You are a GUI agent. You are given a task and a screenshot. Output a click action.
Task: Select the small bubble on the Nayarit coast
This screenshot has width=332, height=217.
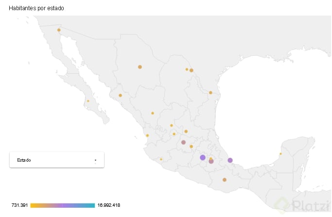coord(147,135)
